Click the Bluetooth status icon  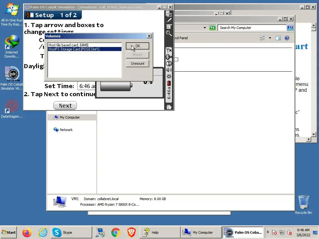[x=169, y=57]
